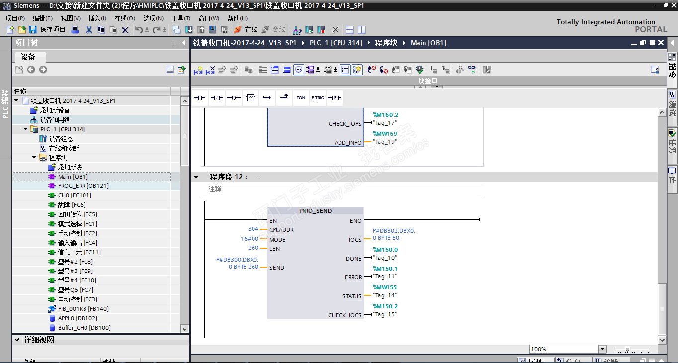This screenshot has height=363, width=678.
Task: Insert a normally open contact
Action: pyautogui.click(x=199, y=98)
